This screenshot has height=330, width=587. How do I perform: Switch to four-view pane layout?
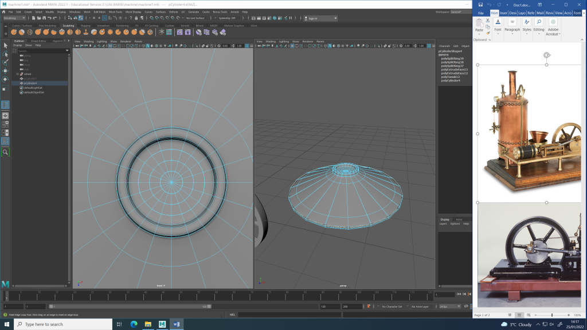5,124
